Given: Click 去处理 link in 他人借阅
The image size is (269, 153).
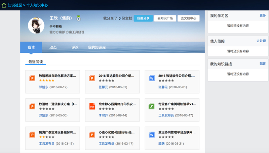Looking at the screenshot, I should click(x=261, y=41).
